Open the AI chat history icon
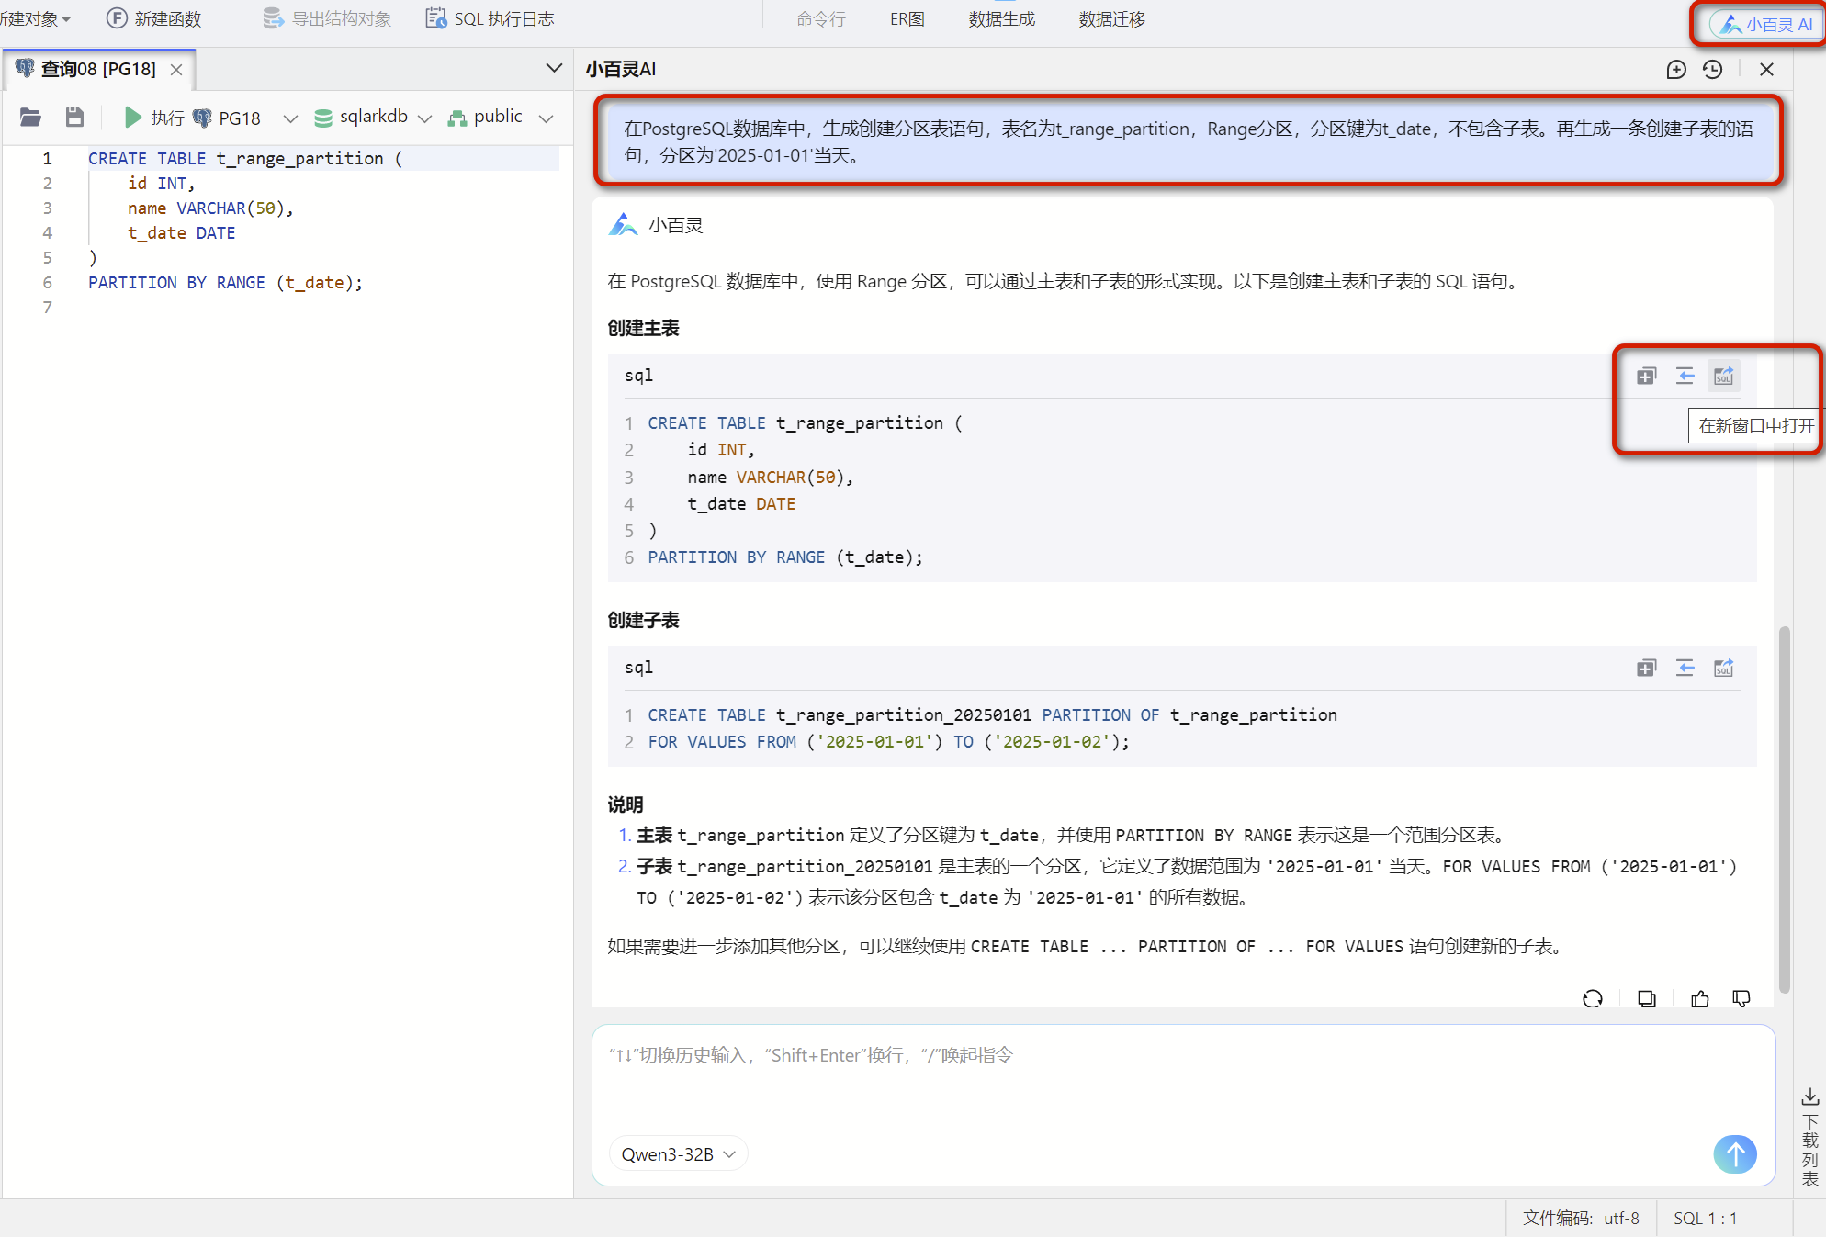 [x=1712, y=70]
